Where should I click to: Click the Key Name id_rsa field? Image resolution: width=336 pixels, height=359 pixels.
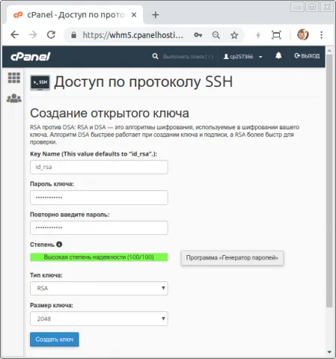[x=99, y=167]
